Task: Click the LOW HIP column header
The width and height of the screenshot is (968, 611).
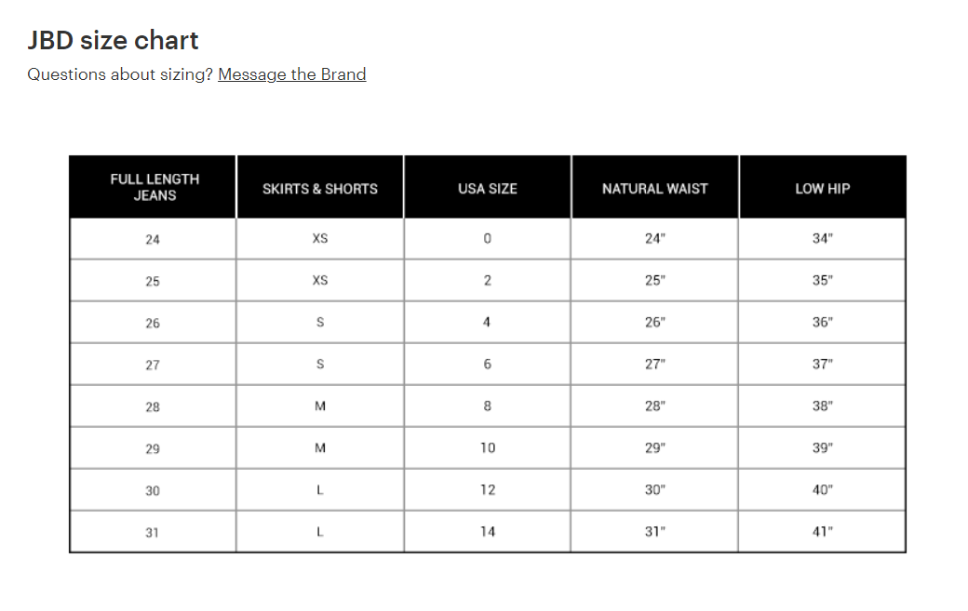Action: pos(822,188)
